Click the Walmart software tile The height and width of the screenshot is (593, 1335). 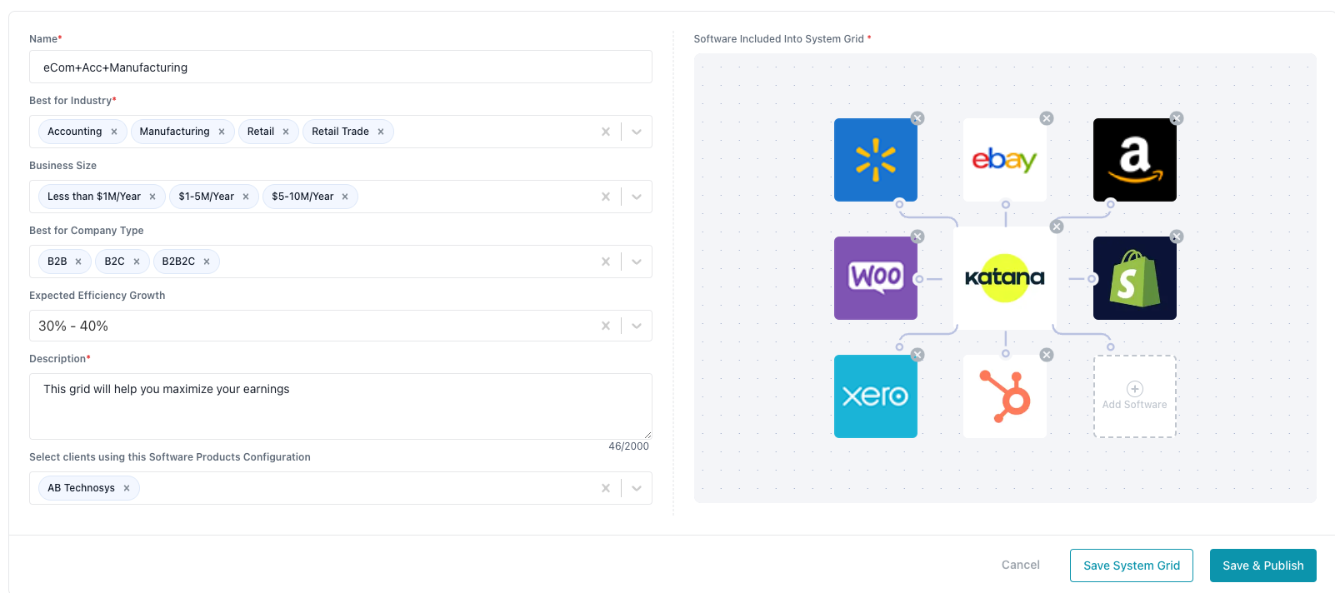[875, 160]
